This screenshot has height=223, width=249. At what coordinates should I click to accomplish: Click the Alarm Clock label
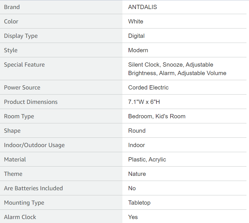[x=20, y=217]
